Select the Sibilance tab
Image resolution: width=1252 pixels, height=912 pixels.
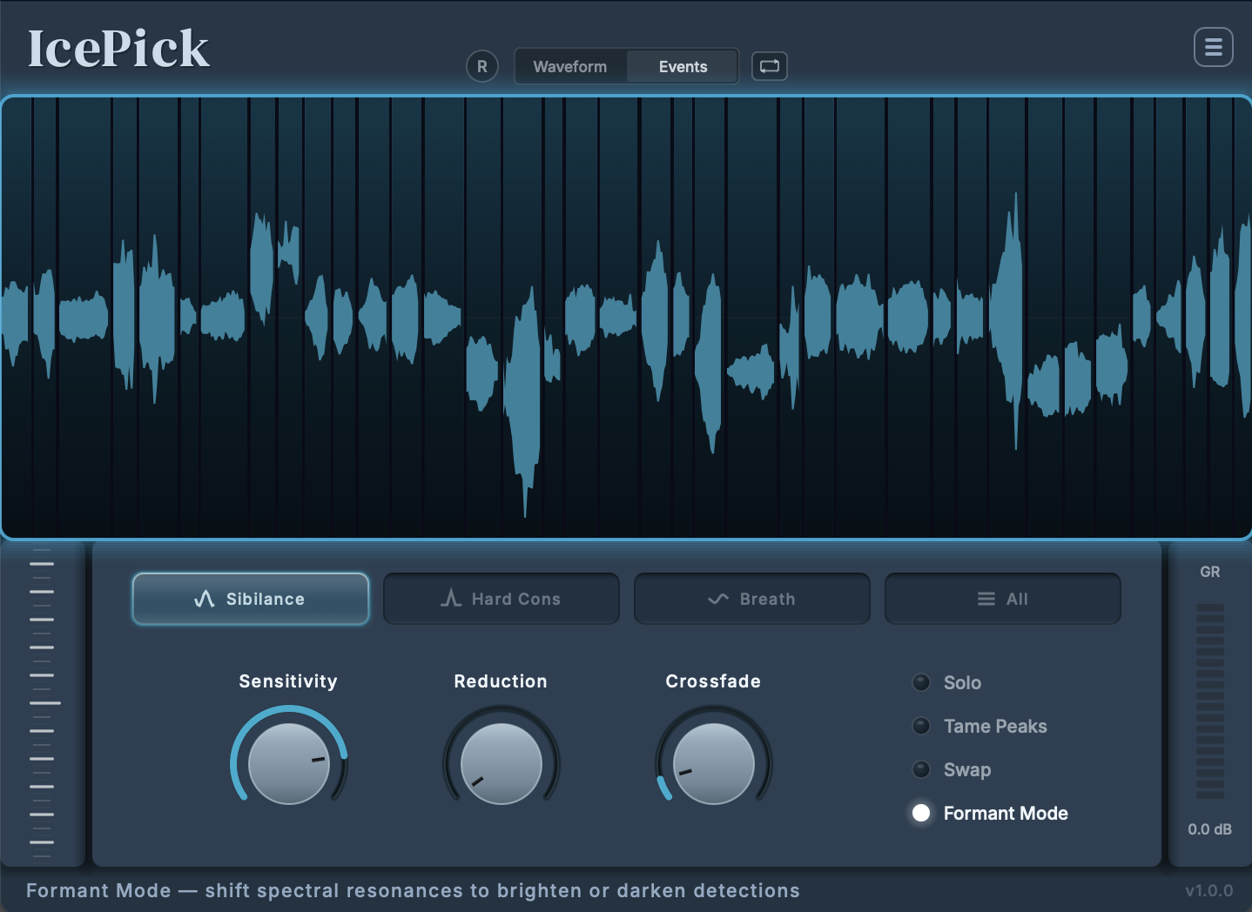[251, 599]
